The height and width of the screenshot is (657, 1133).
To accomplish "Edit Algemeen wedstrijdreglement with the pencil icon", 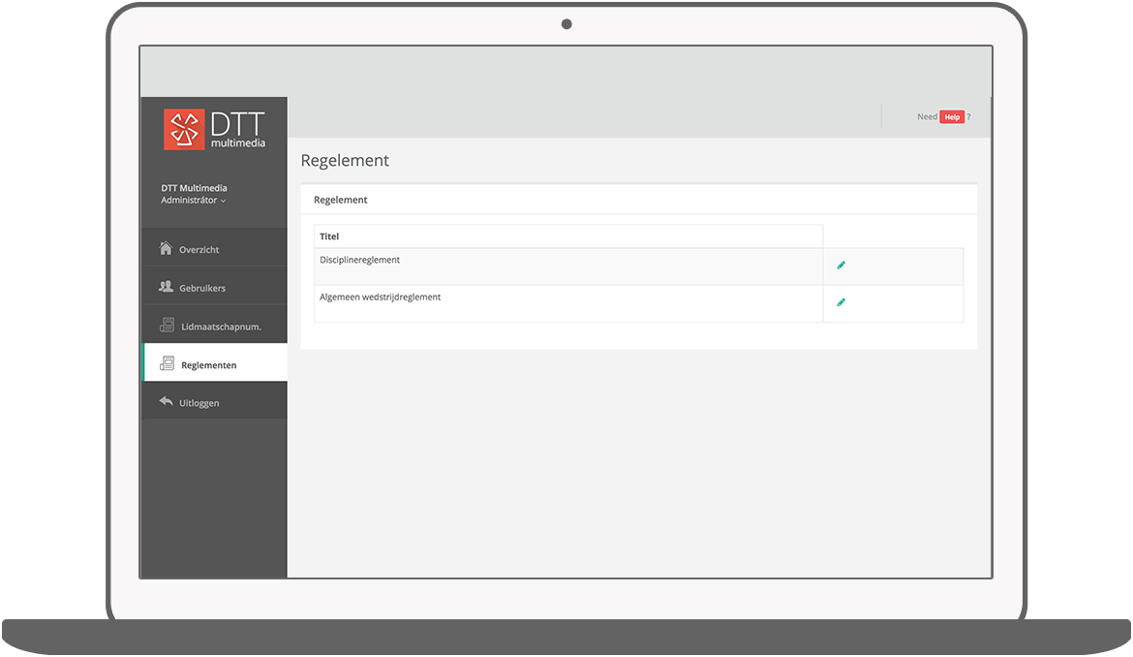I will point(842,302).
